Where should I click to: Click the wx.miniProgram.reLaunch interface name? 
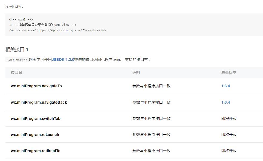35,135
